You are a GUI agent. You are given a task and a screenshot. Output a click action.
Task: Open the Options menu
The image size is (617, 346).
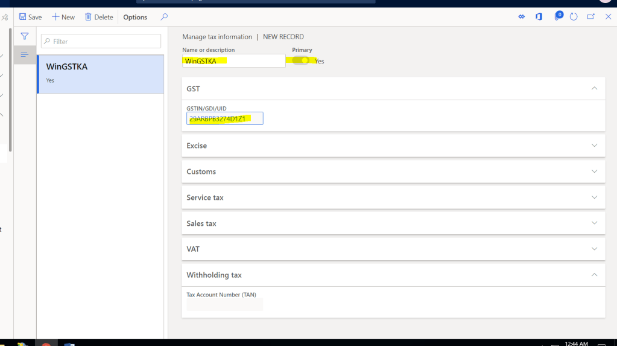[x=135, y=17]
